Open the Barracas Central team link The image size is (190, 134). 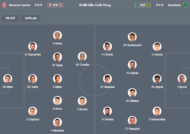click(19, 5)
